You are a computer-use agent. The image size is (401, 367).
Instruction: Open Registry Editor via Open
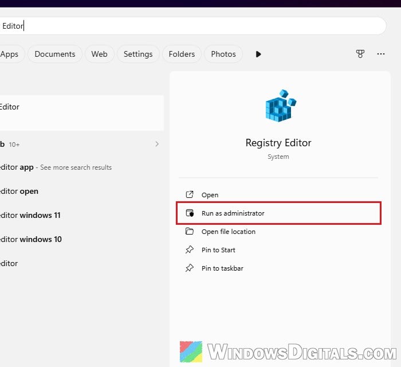pyautogui.click(x=279, y=195)
